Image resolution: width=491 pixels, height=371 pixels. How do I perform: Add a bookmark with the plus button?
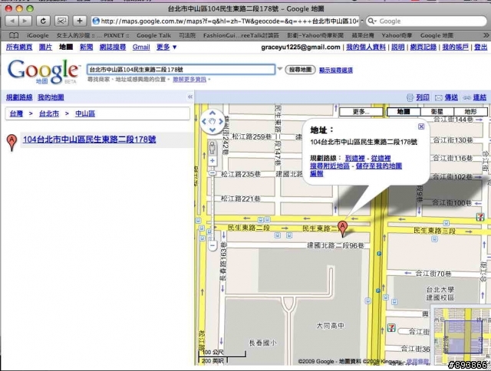(x=80, y=21)
